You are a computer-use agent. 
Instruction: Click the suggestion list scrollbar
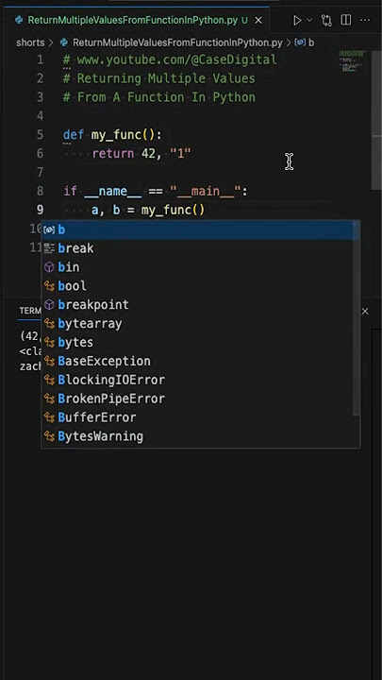357,317
